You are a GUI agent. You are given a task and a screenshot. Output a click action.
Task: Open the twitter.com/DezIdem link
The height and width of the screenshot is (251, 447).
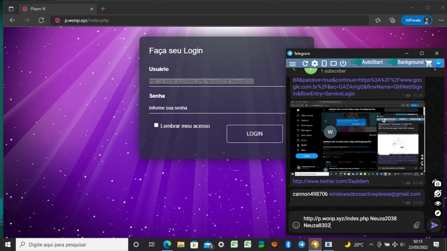click(331, 181)
